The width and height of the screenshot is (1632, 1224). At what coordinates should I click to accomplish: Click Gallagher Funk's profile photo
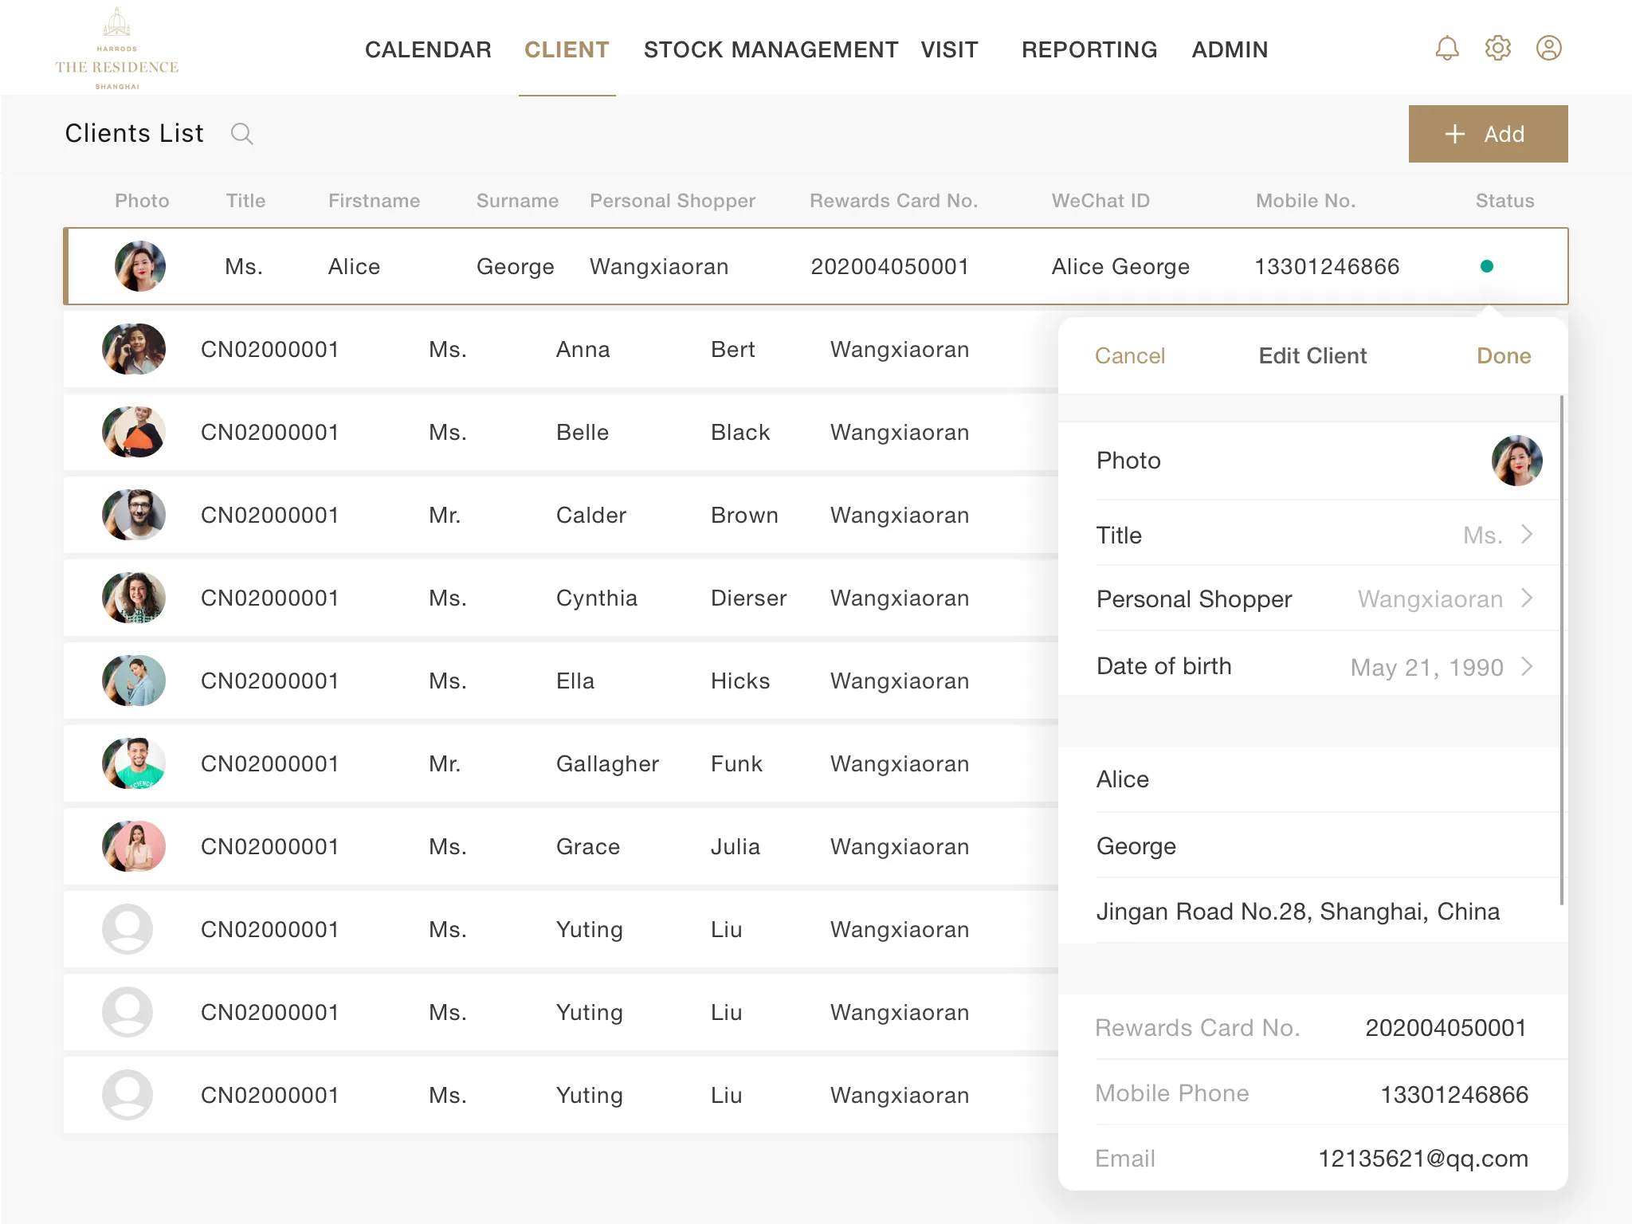[x=134, y=763]
